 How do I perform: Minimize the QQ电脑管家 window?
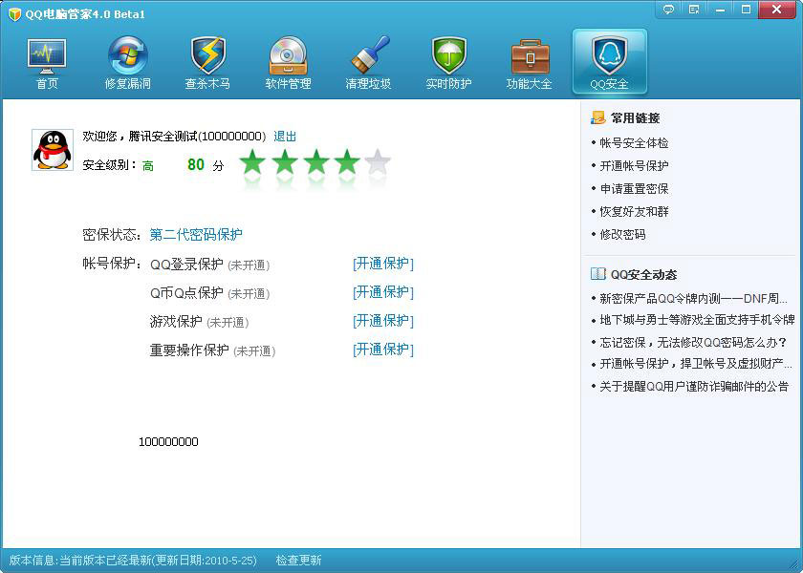[x=720, y=10]
